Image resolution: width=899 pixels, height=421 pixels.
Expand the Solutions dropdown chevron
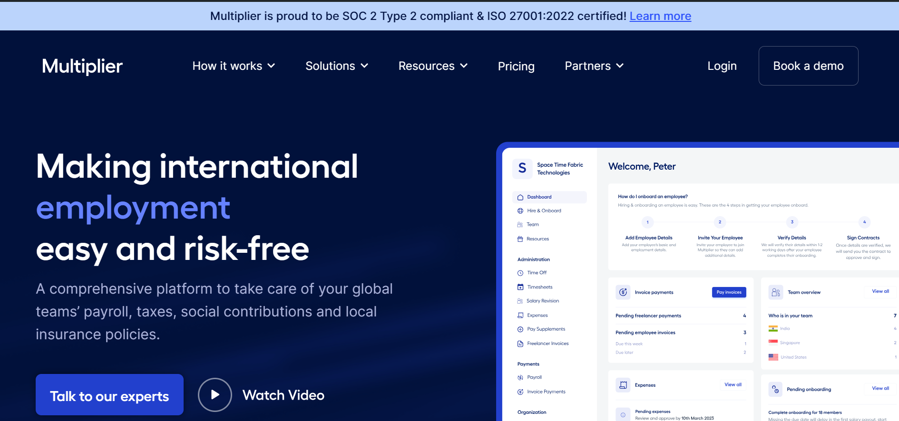pyautogui.click(x=364, y=66)
